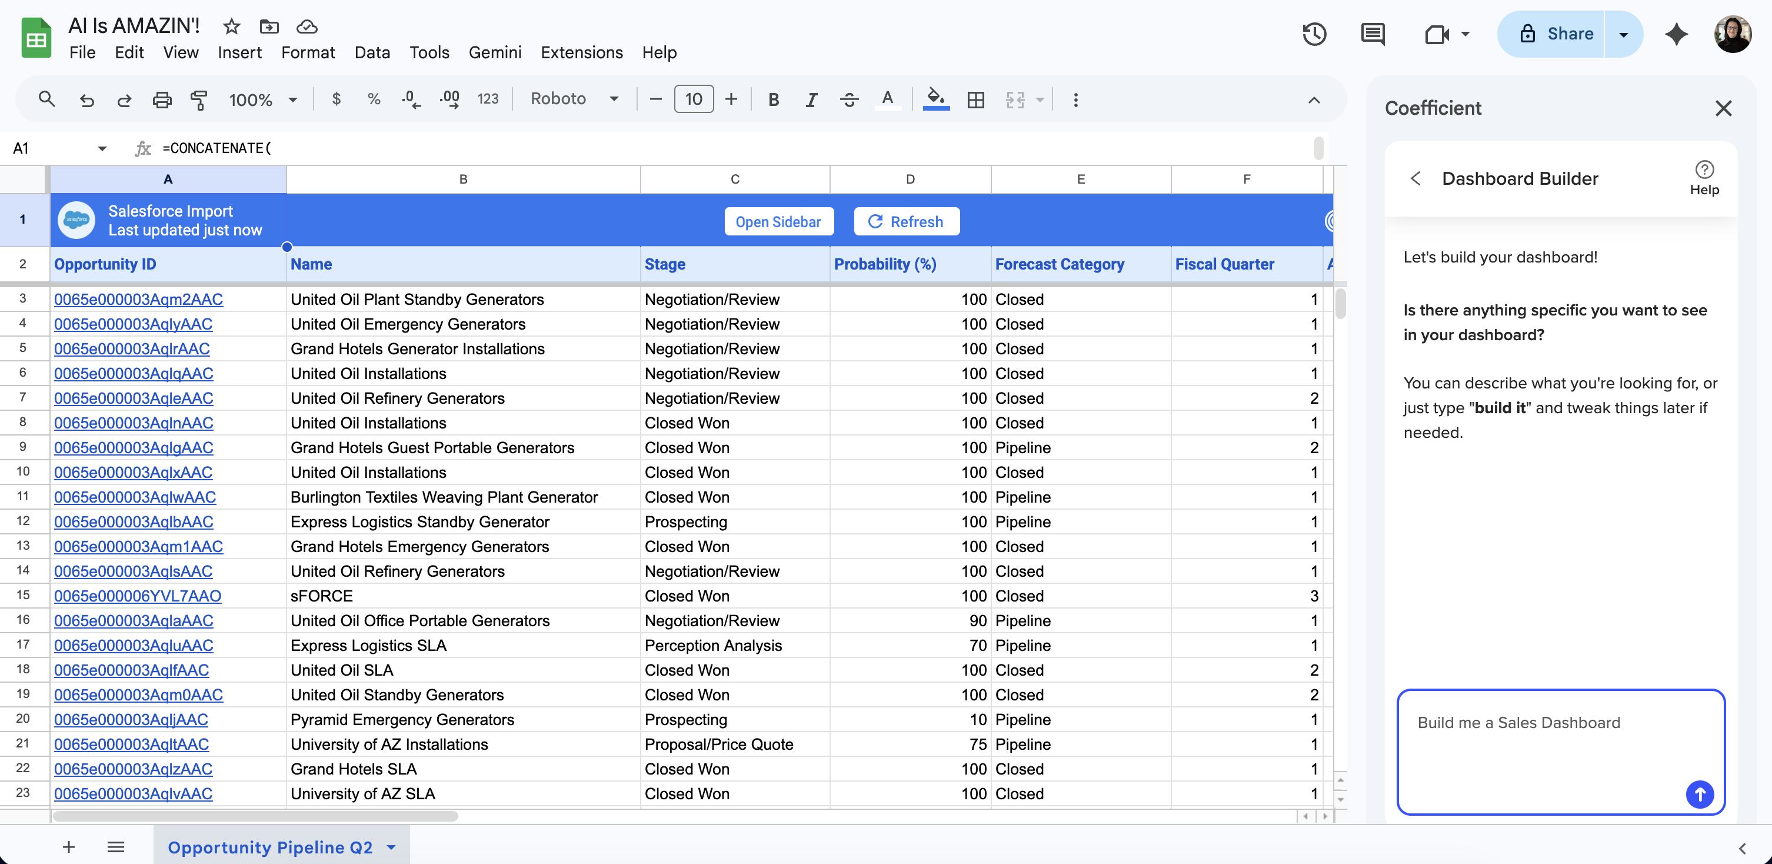Format cells as currency
This screenshot has height=864, width=1772.
(x=337, y=99)
